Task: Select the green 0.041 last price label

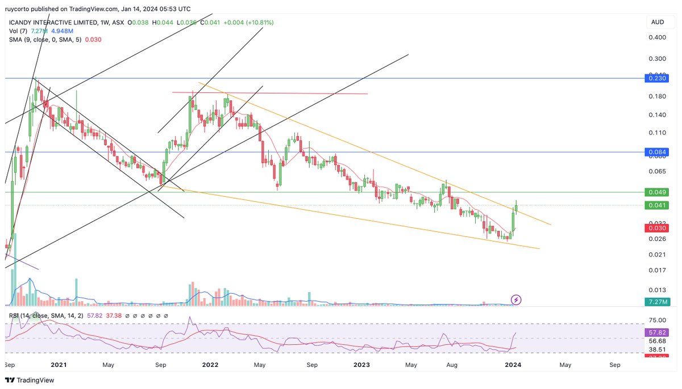Action: click(656, 205)
